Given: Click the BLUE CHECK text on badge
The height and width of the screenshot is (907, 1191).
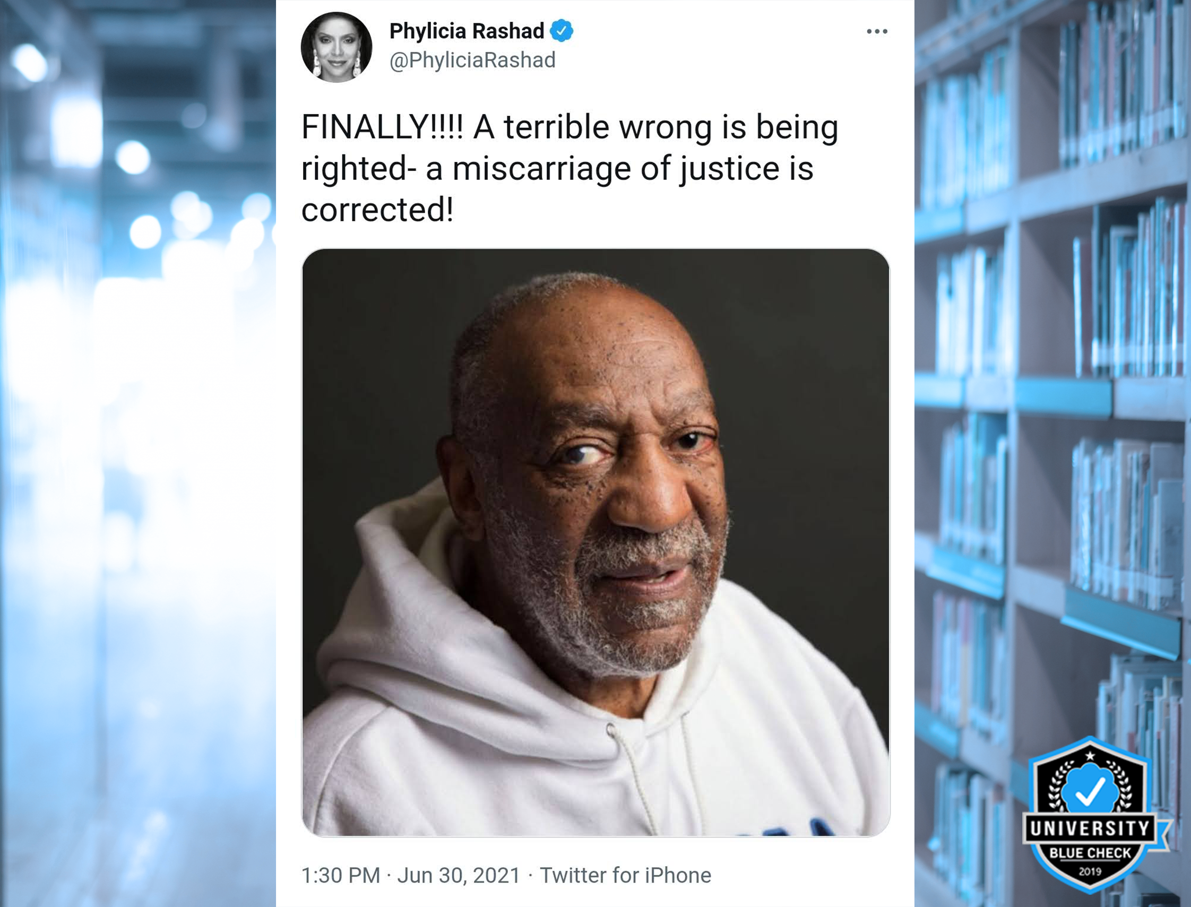Looking at the screenshot, I should pos(1090,853).
